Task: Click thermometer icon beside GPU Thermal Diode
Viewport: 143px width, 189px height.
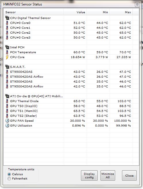Action: [x=7, y=101]
